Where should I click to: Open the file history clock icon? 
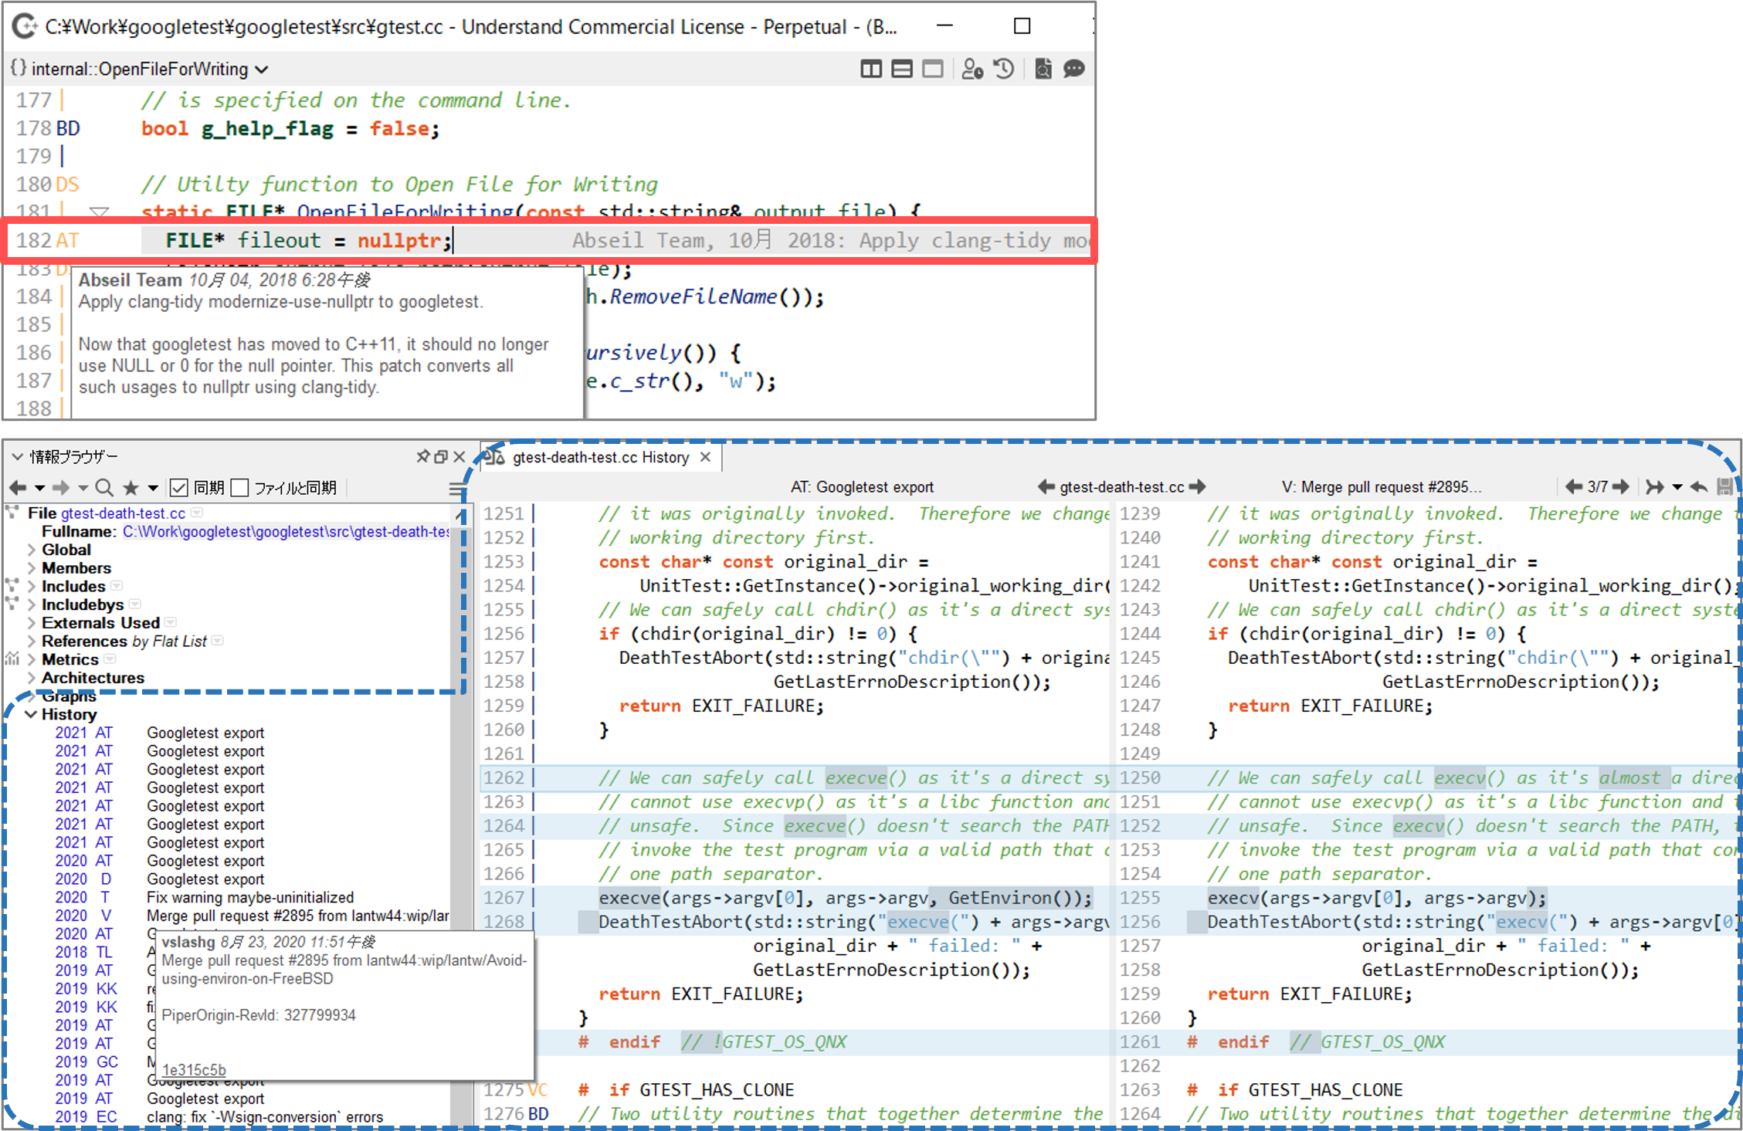[x=1003, y=69]
